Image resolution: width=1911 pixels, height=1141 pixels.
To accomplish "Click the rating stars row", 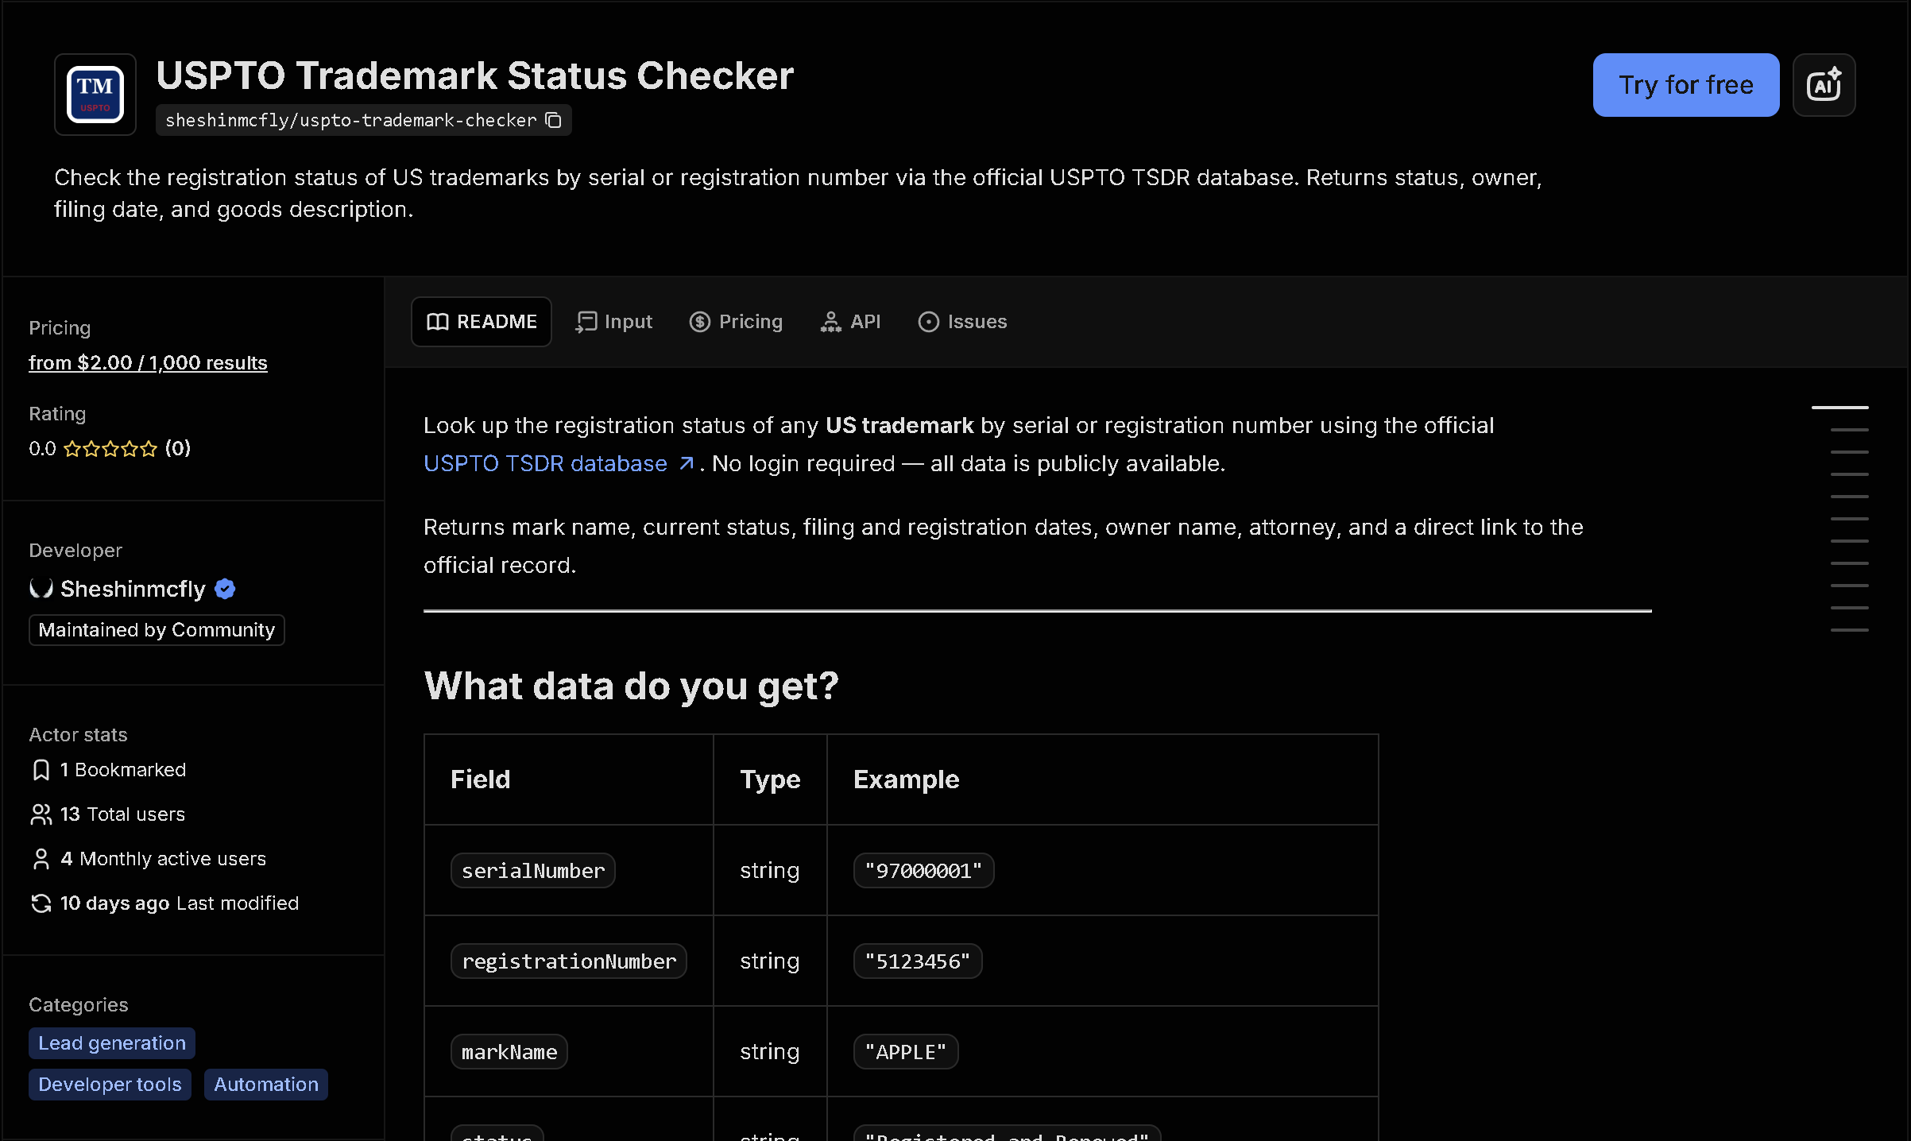I will [110, 449].
